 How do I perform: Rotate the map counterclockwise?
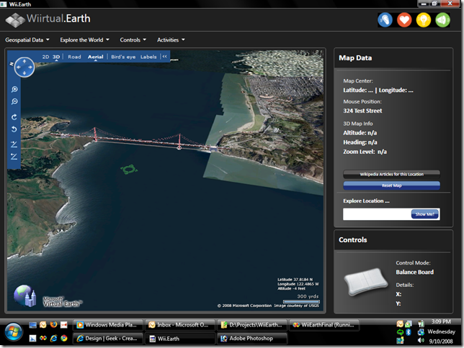tap(14, 129)
